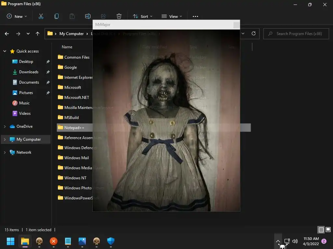This screenshot has height=249, width=333.
Task: Select Pictures in Quick access
Action: coord(26,93)
